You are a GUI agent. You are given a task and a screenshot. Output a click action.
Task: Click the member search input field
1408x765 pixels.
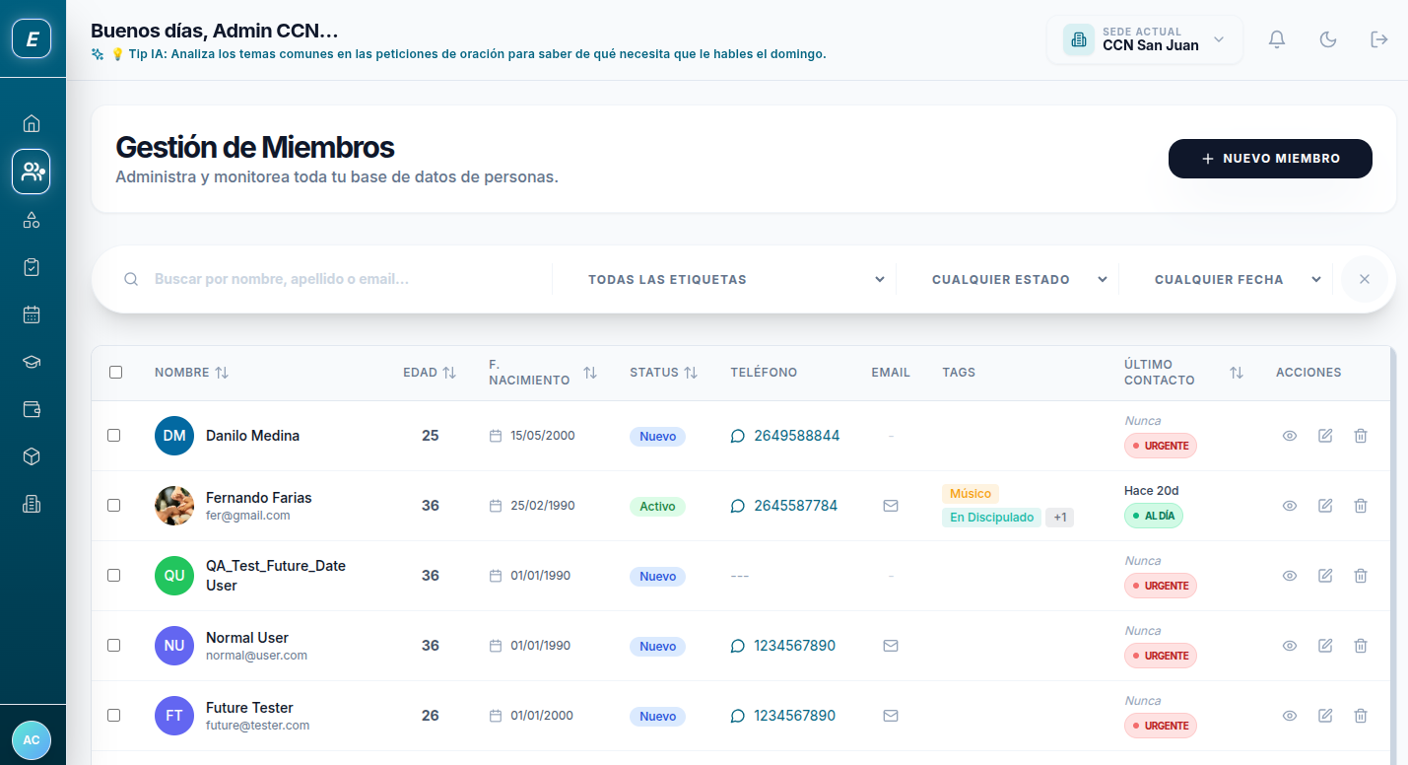345,280
